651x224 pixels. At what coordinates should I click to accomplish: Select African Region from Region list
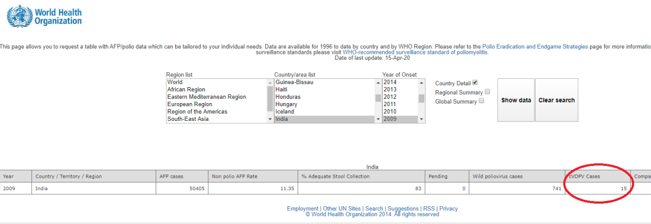pyautogui.click(x=216, y=89)
